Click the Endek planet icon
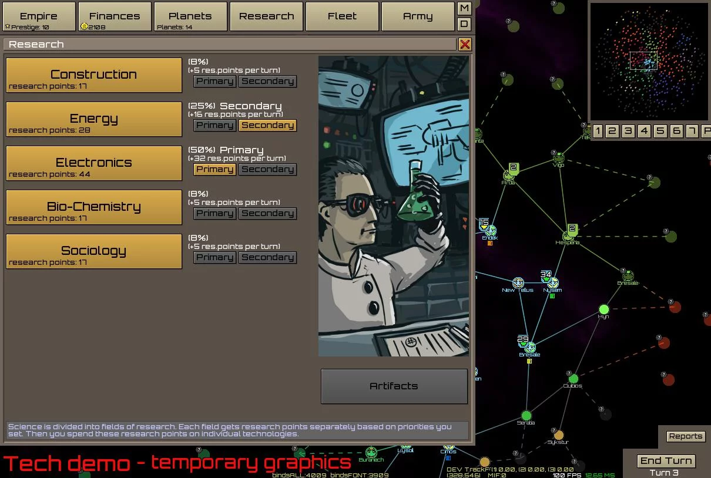The height and width of the screenshot is (478, 711). (491, 231)
